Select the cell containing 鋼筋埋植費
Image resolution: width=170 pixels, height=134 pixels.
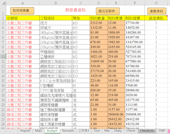pos(56,105)
